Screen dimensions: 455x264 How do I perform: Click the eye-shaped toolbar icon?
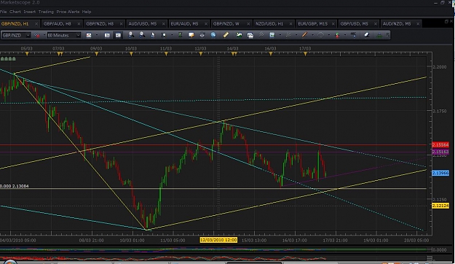point(202,35)
